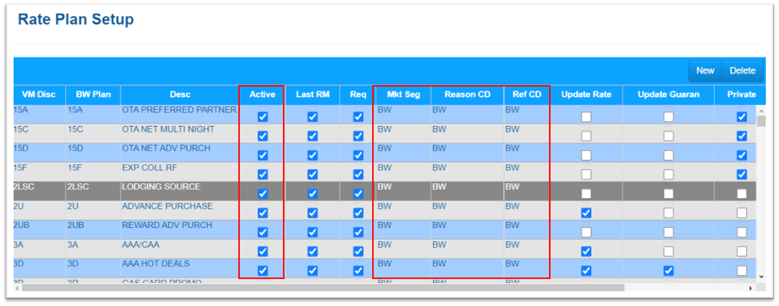This screenshot has height=306, width=779.
Task: Sort by the Desc column header
Action: tap(180, 95)
